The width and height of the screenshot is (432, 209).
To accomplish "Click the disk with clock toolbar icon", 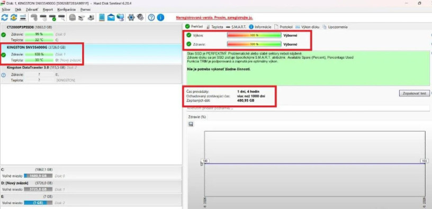I will tap(43, 18).
